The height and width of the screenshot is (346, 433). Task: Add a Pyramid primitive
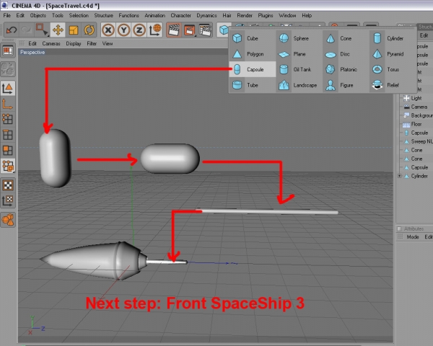point(393,54)
